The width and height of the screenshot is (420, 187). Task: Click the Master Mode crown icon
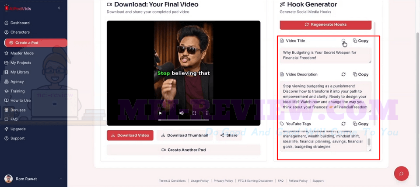pyautogui.click(x=7, y=53)
